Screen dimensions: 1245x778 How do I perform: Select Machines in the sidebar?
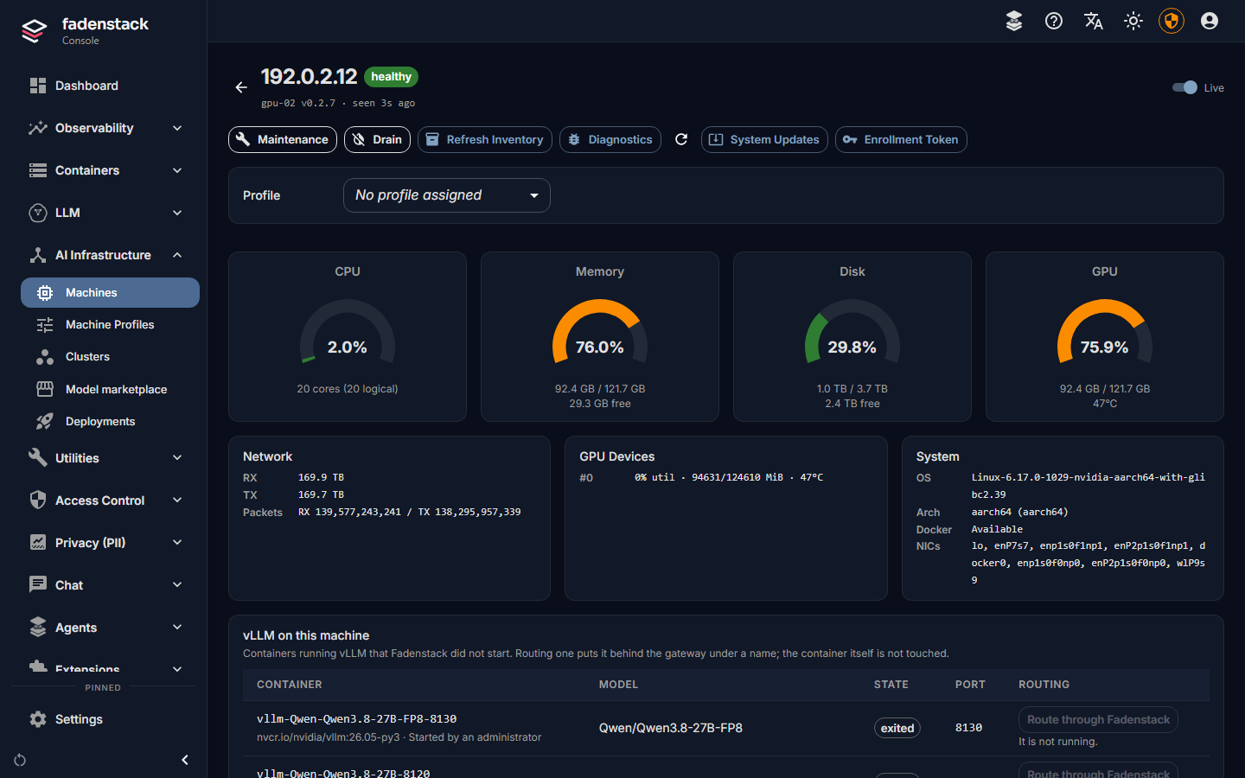tap(110, 292)
